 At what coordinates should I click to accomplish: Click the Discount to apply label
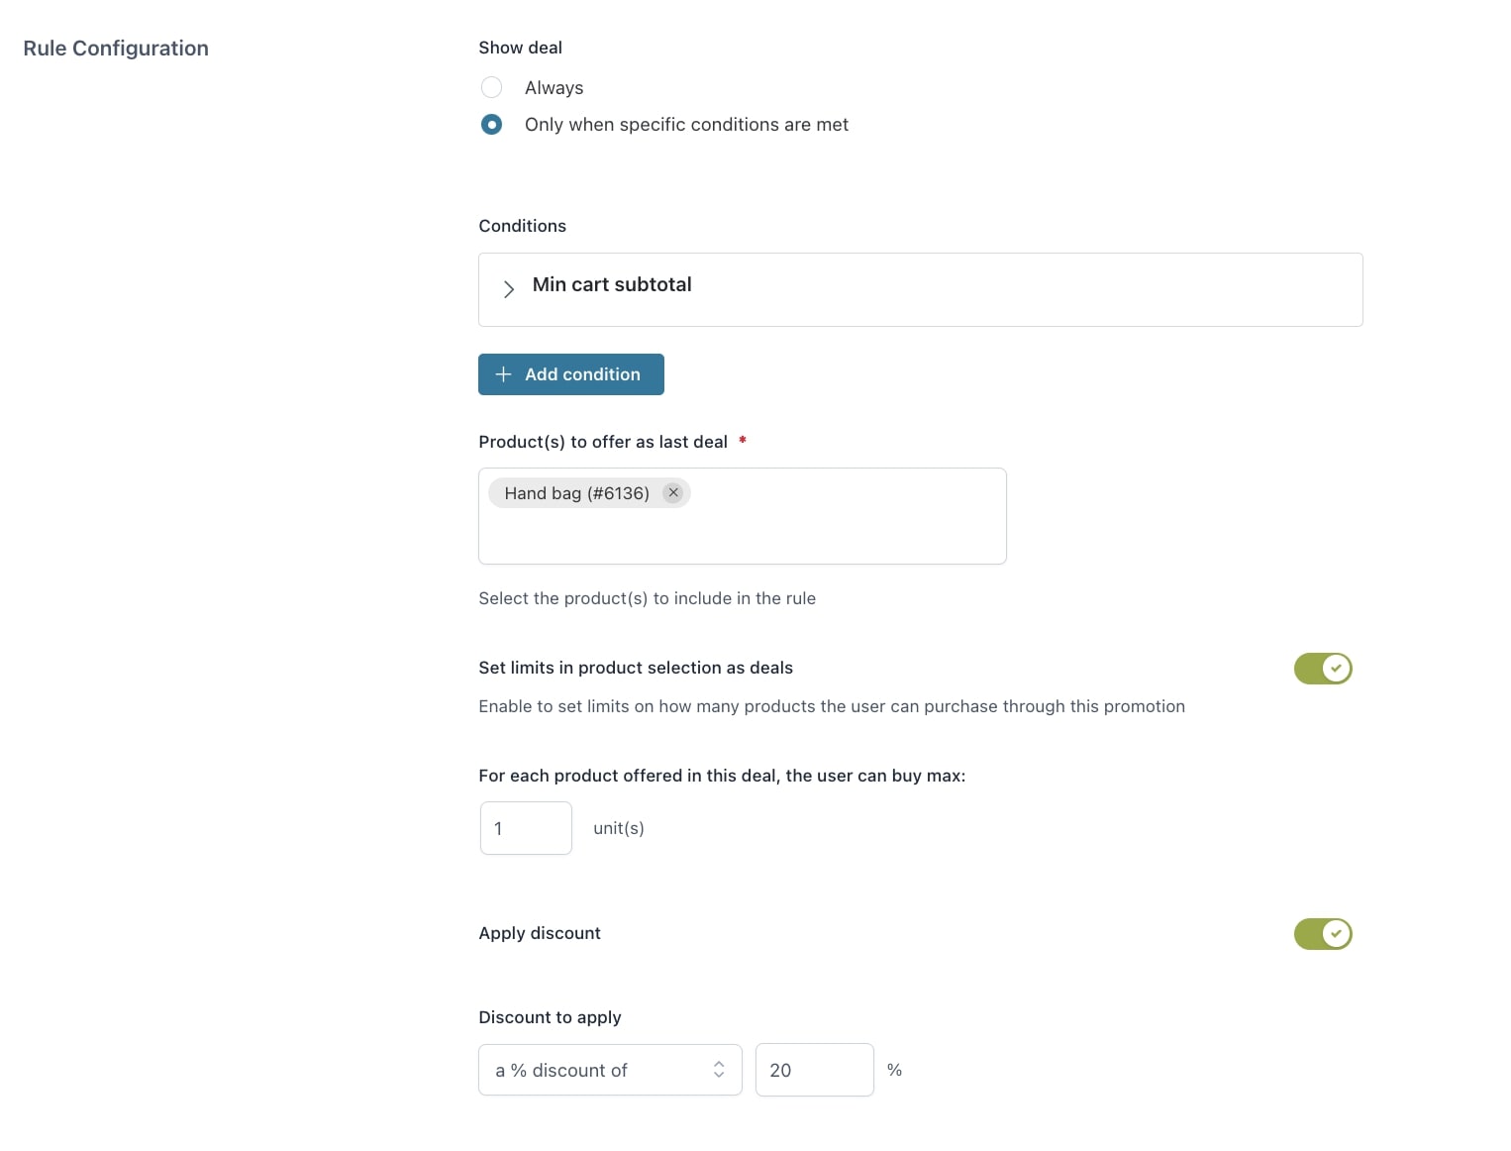(550, 1017)
